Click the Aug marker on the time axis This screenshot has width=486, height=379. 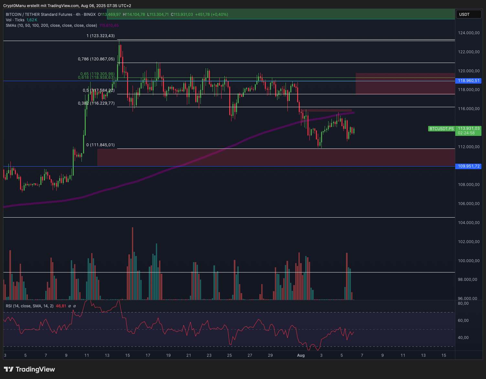(x=301, y=355)
